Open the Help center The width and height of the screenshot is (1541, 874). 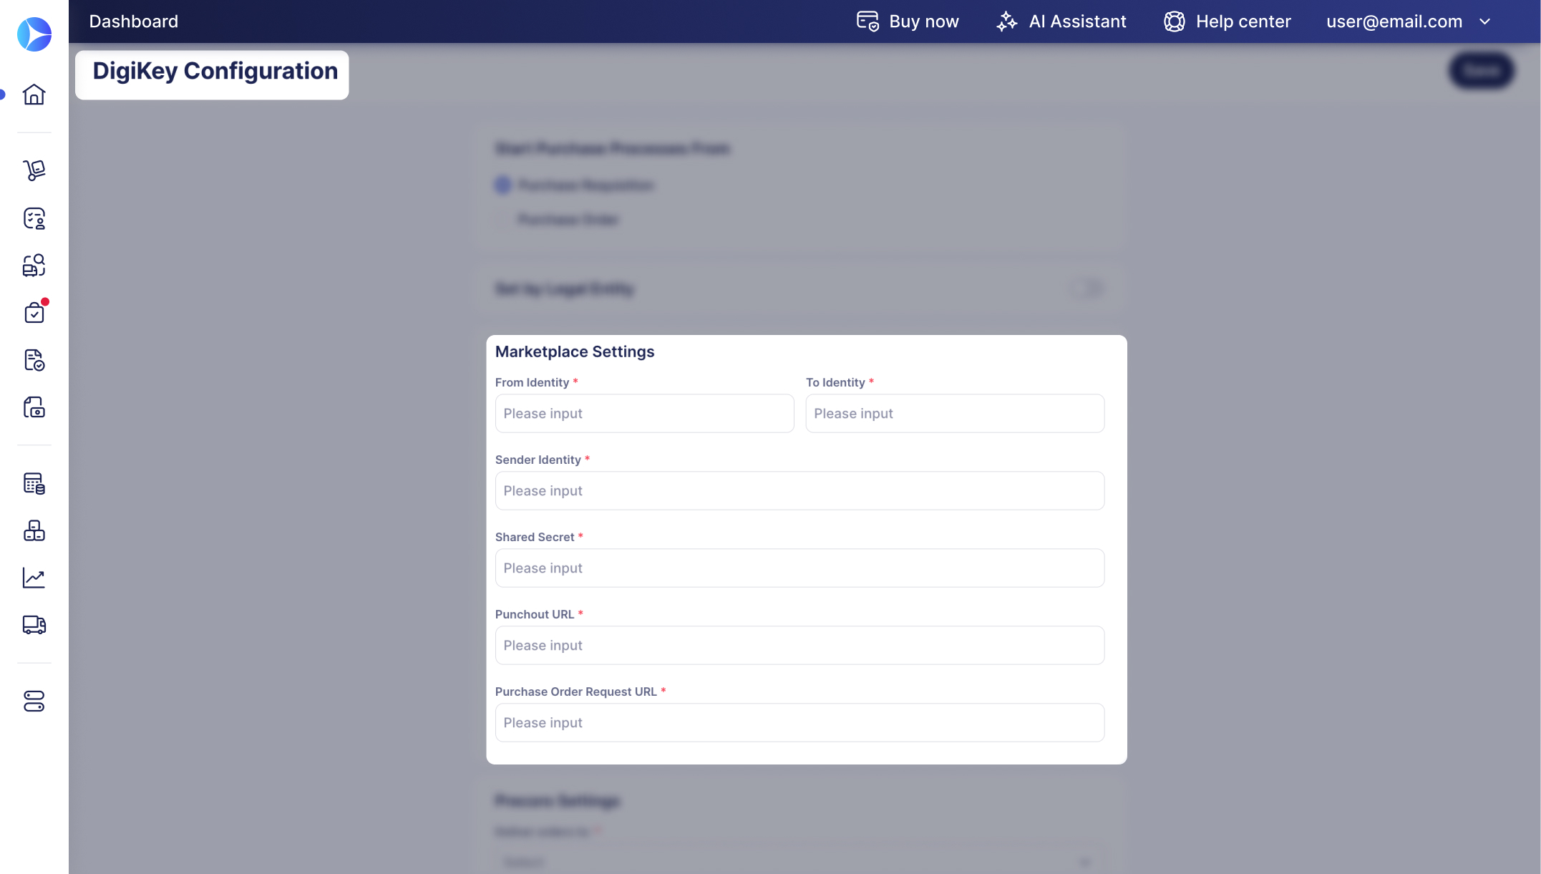(x=1228, y=21)
